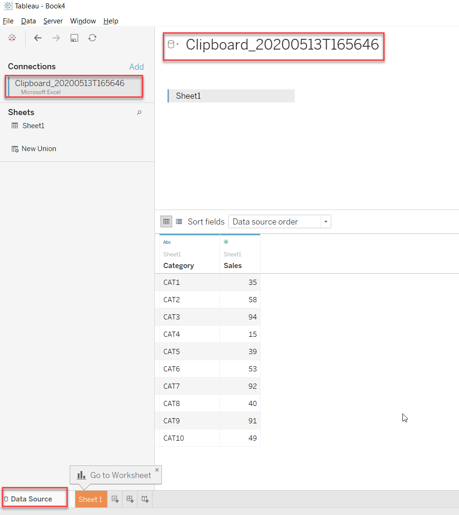Select the Clipboard_20200513T165646 connection

tap(74, 87)
